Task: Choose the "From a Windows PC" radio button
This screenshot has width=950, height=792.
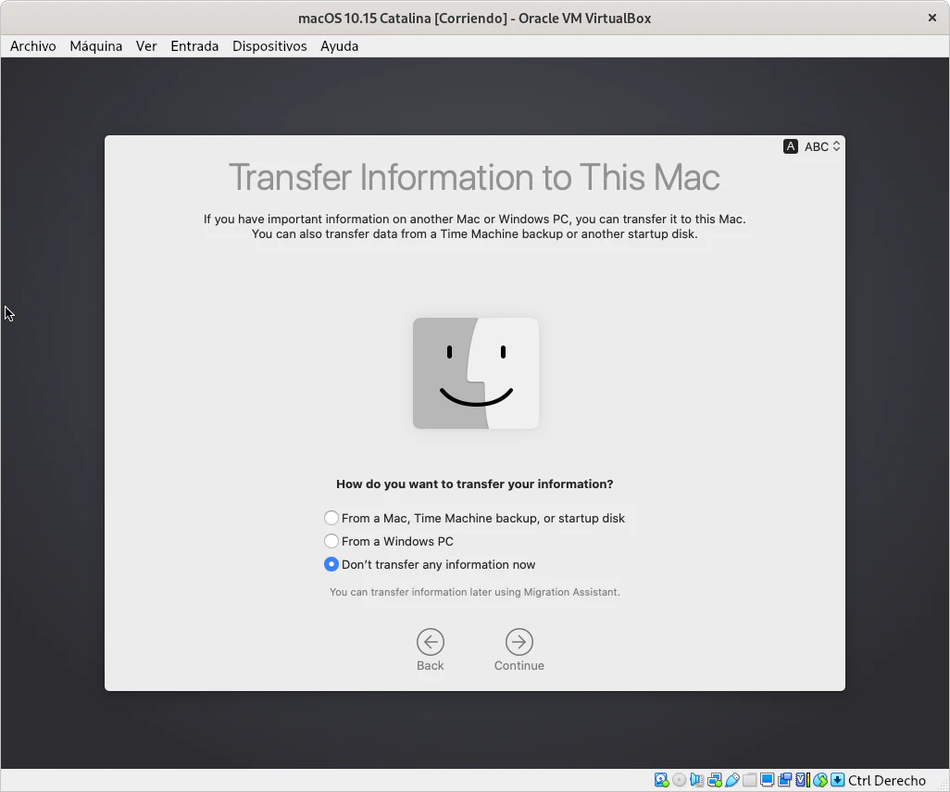Action: pyautogui.click(x=331, y=541)
